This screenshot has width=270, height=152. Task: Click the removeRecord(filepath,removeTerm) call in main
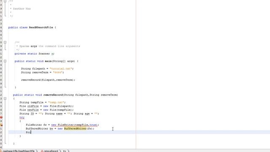(48, 80)
